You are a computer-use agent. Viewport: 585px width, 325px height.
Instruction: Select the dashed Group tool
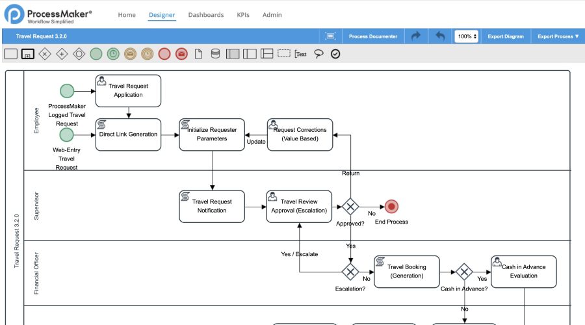pyautogui.click(x=284, y=54)
